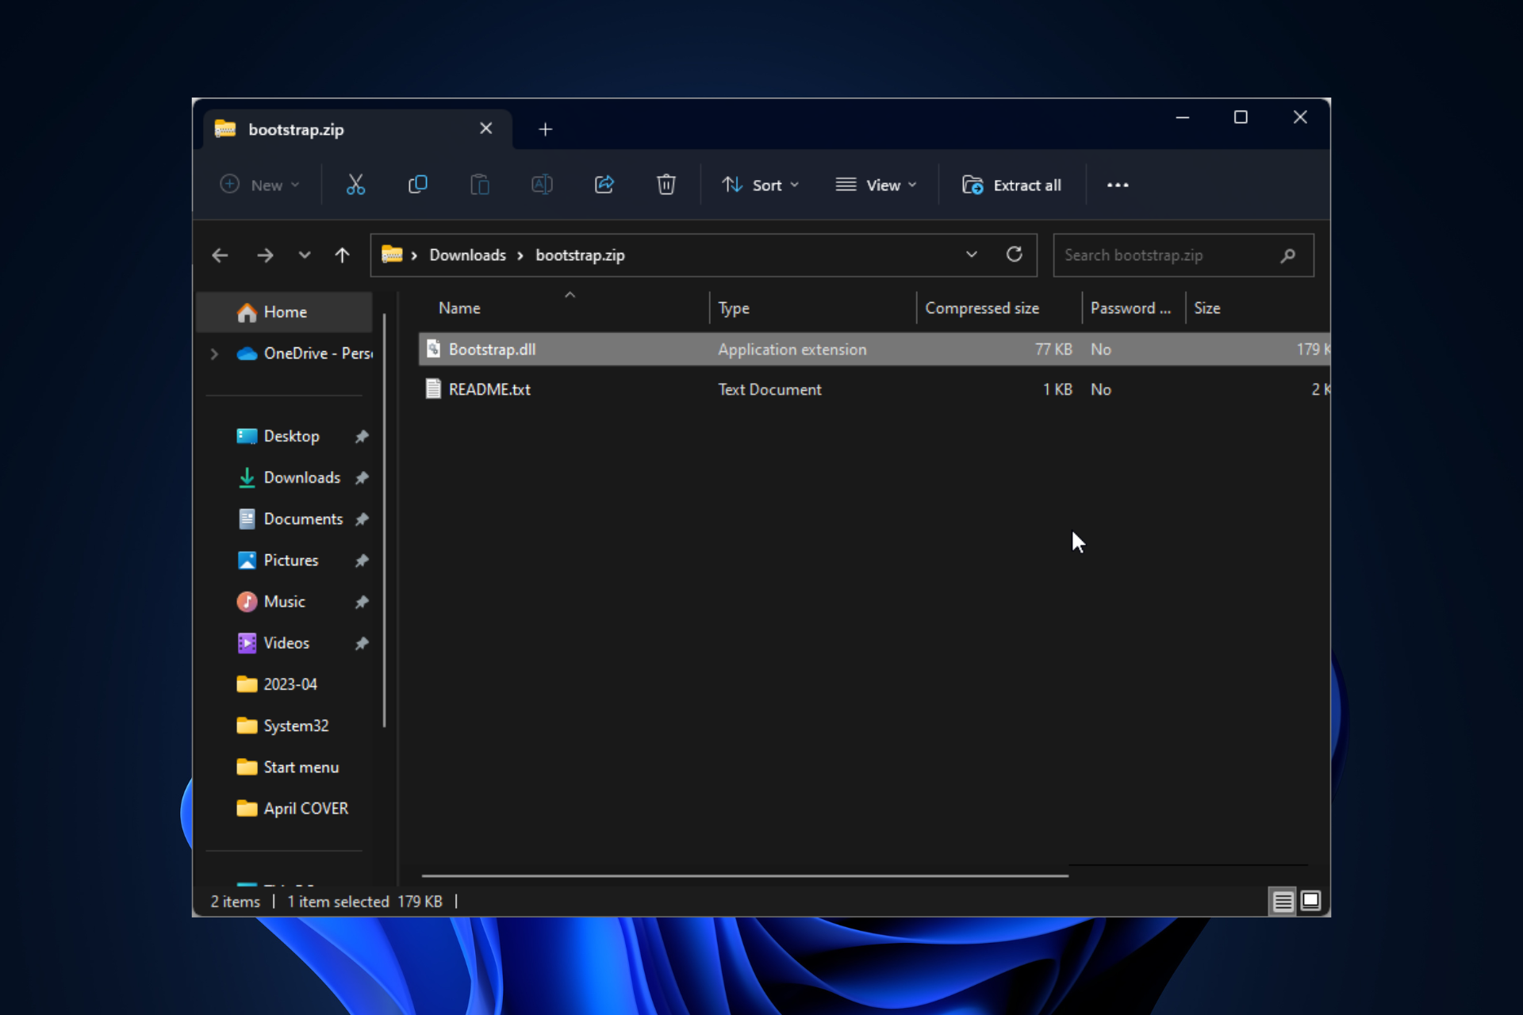Viewport: 1523px width, 1015px height.
Task: Click the Bootstrap.dll file icon
Action: point(433,349)
